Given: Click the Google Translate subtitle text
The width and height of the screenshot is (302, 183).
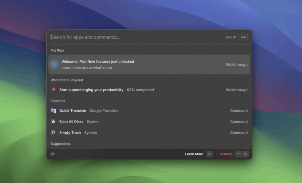Looking at the screenshot, I should (x=104, y=111).
